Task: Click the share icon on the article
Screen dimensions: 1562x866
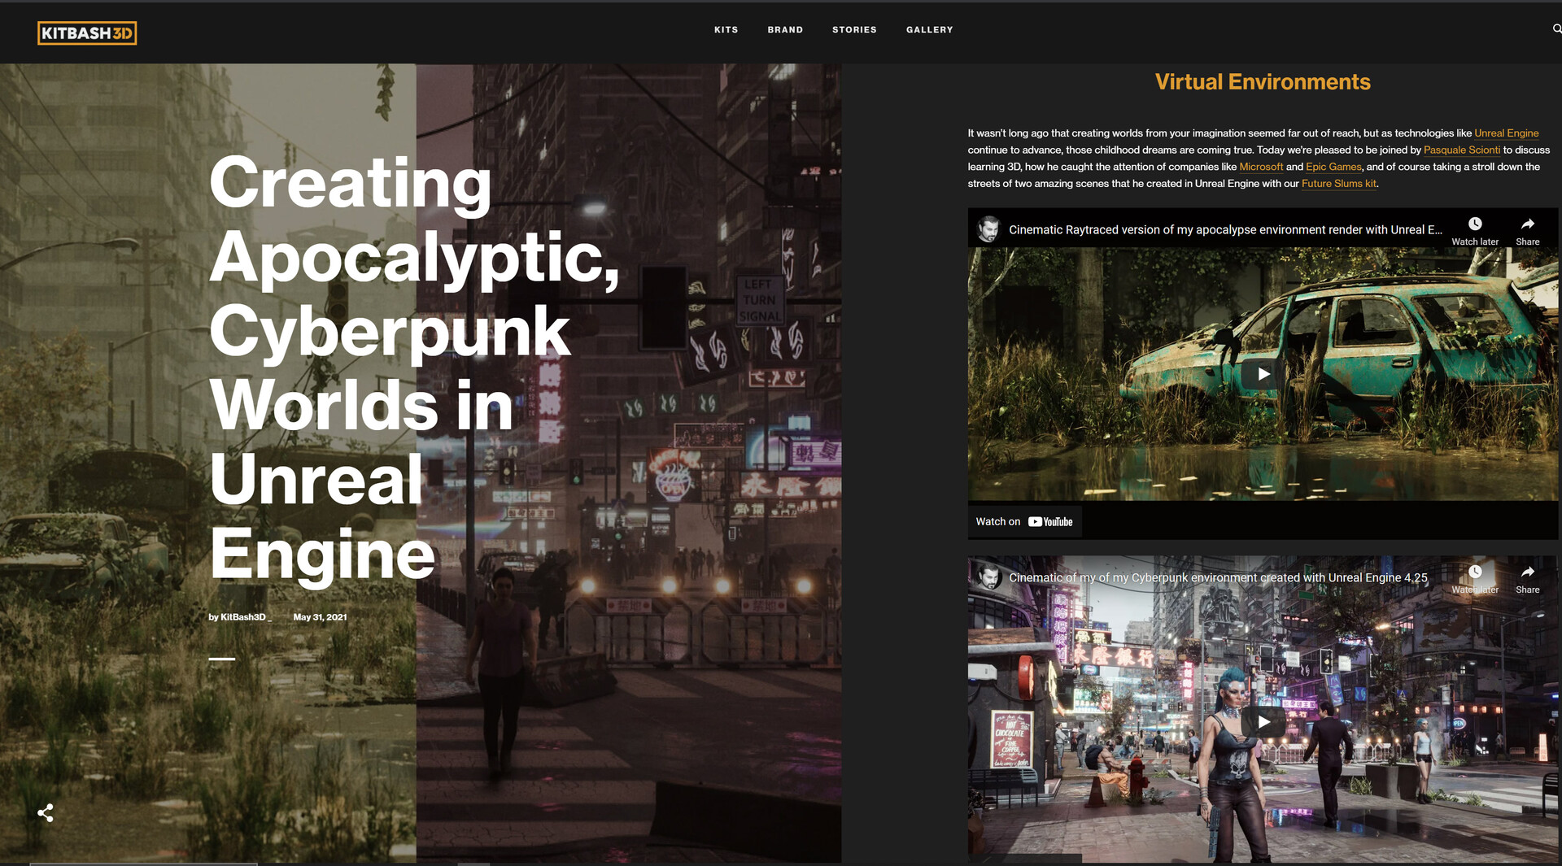Action: click(x=46, y=812)
